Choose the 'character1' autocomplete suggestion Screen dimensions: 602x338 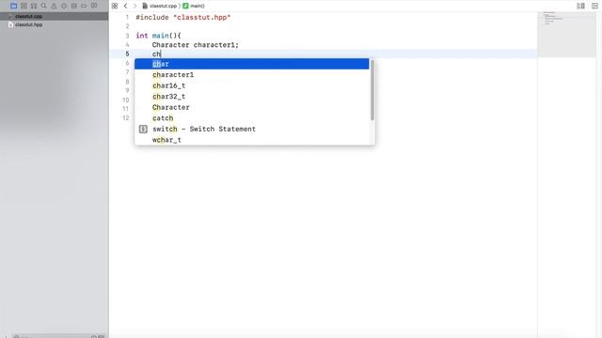251,75
